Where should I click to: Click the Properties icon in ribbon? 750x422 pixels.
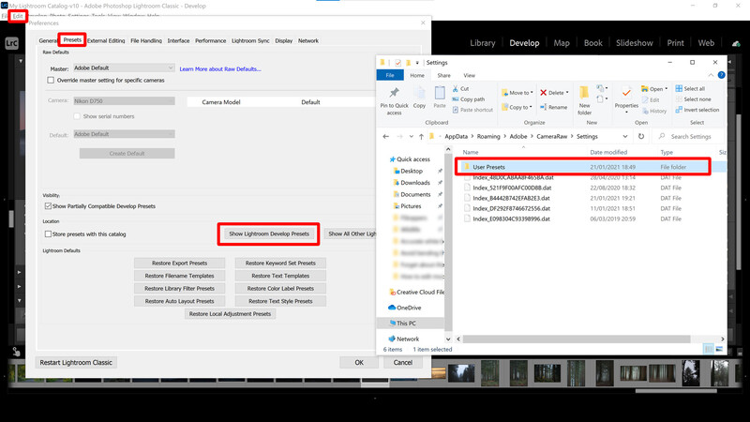626,93
